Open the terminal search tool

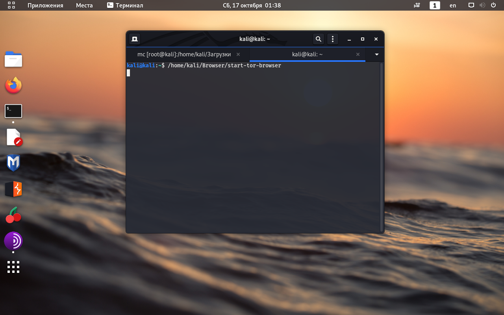click(x=319, y=39)
